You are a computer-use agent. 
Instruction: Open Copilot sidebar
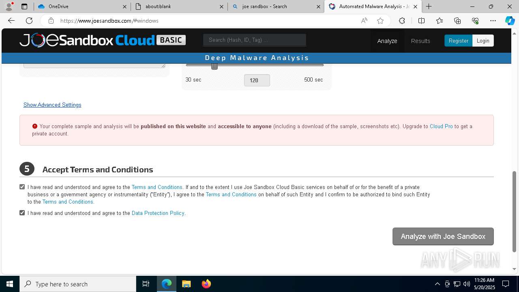click(510, 21)
